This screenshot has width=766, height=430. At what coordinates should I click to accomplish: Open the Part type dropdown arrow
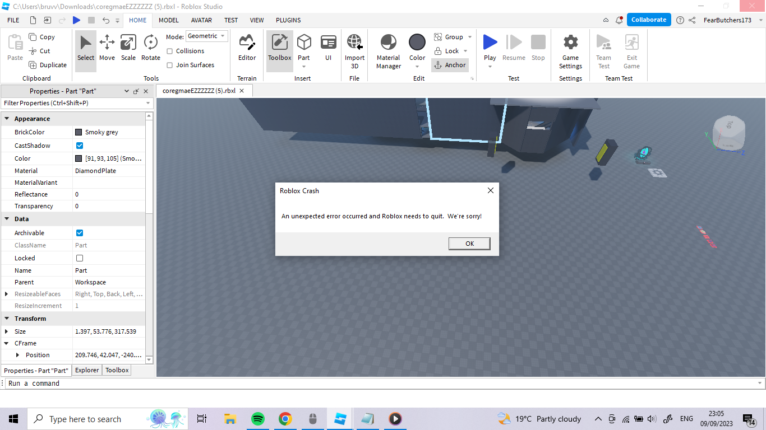tap(304, 67)
